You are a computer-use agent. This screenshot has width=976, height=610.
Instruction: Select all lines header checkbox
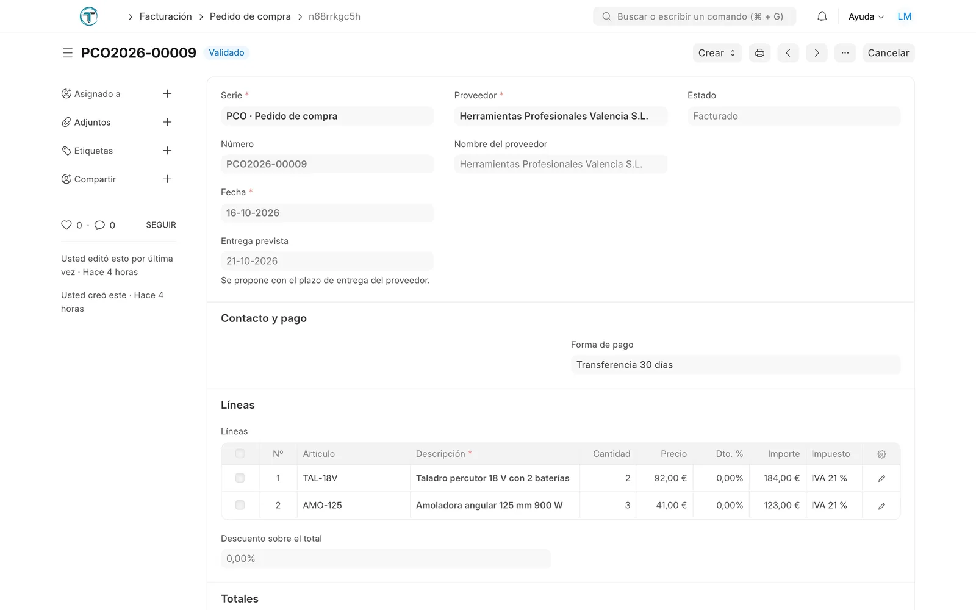click(x=240, y=454)
